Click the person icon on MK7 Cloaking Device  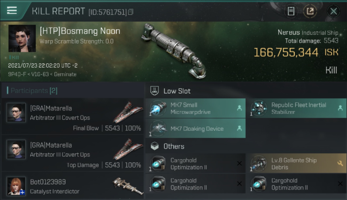239,129
